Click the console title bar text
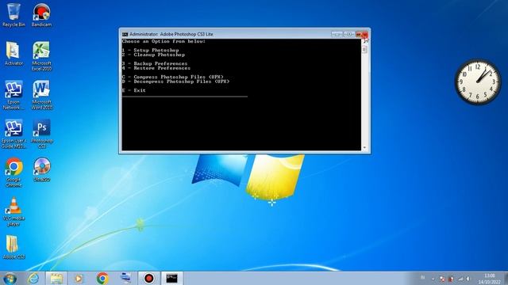This screenshot has height=285, width=508. click(x=171, y=34)
